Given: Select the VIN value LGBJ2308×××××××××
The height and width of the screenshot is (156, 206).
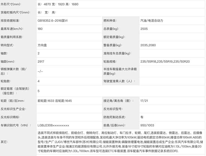Looking at the screenshot, I should click(x=53, y=125).
